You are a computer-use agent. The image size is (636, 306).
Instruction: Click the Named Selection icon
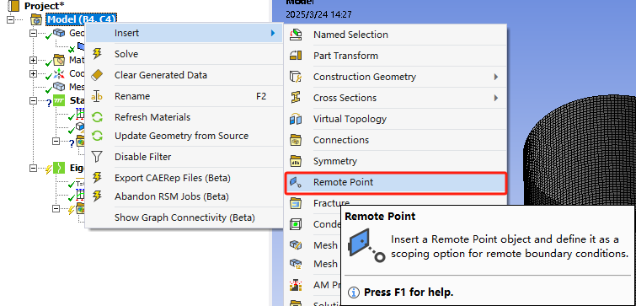point(296,35)
